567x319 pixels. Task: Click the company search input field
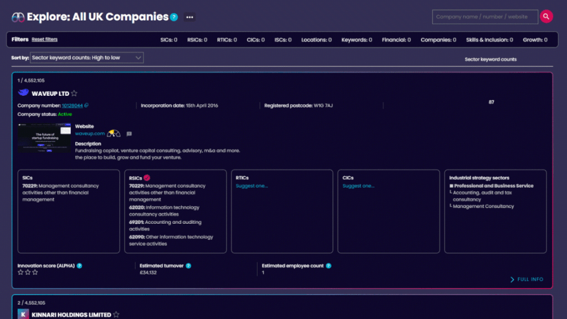(x=484, y=17)
